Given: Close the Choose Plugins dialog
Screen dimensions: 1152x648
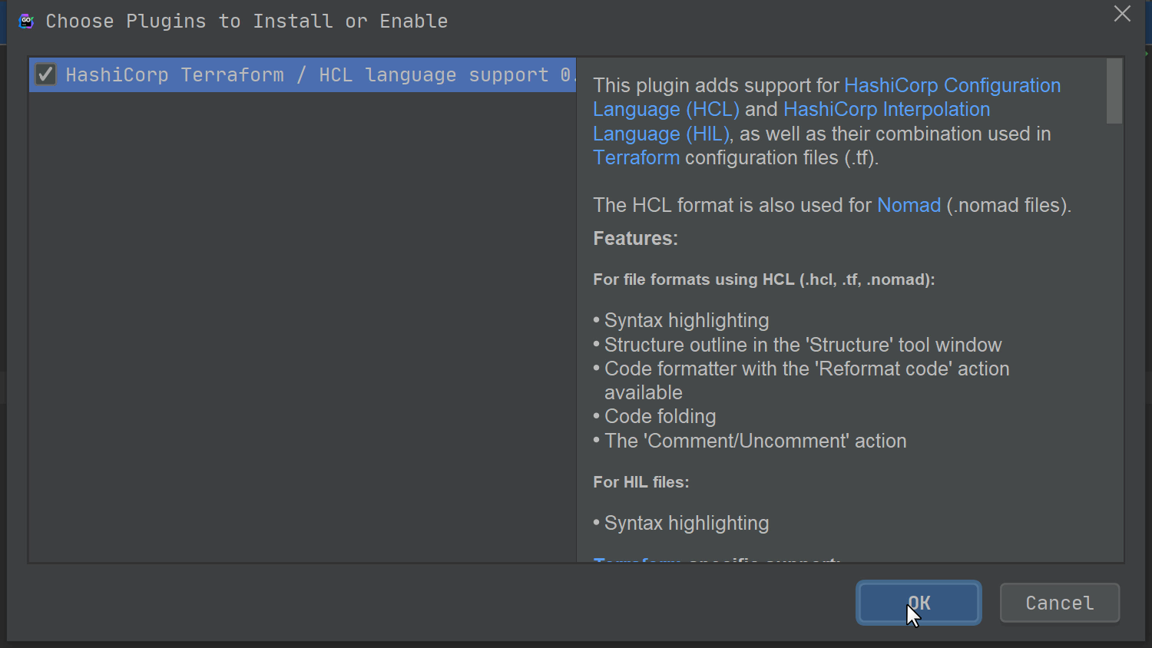Looking at the screenshot, I should click(x=1122, y=14).
